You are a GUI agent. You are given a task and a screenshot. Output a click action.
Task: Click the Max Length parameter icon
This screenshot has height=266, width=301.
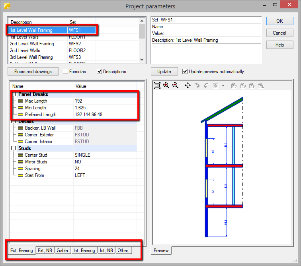20,101
